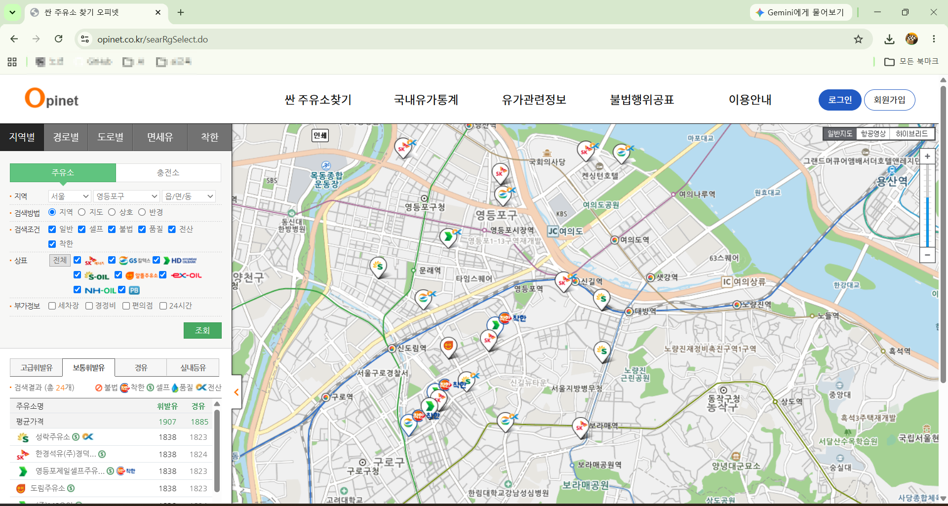Click the 알뜰주유소 marker near 신도림역

click(x=448, y=348)
